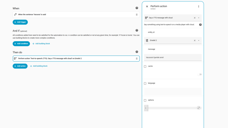The height and width of the screenshot is (128, 228).
Task: Click the drag handle on the sentence trigger row
Action: 137,15
